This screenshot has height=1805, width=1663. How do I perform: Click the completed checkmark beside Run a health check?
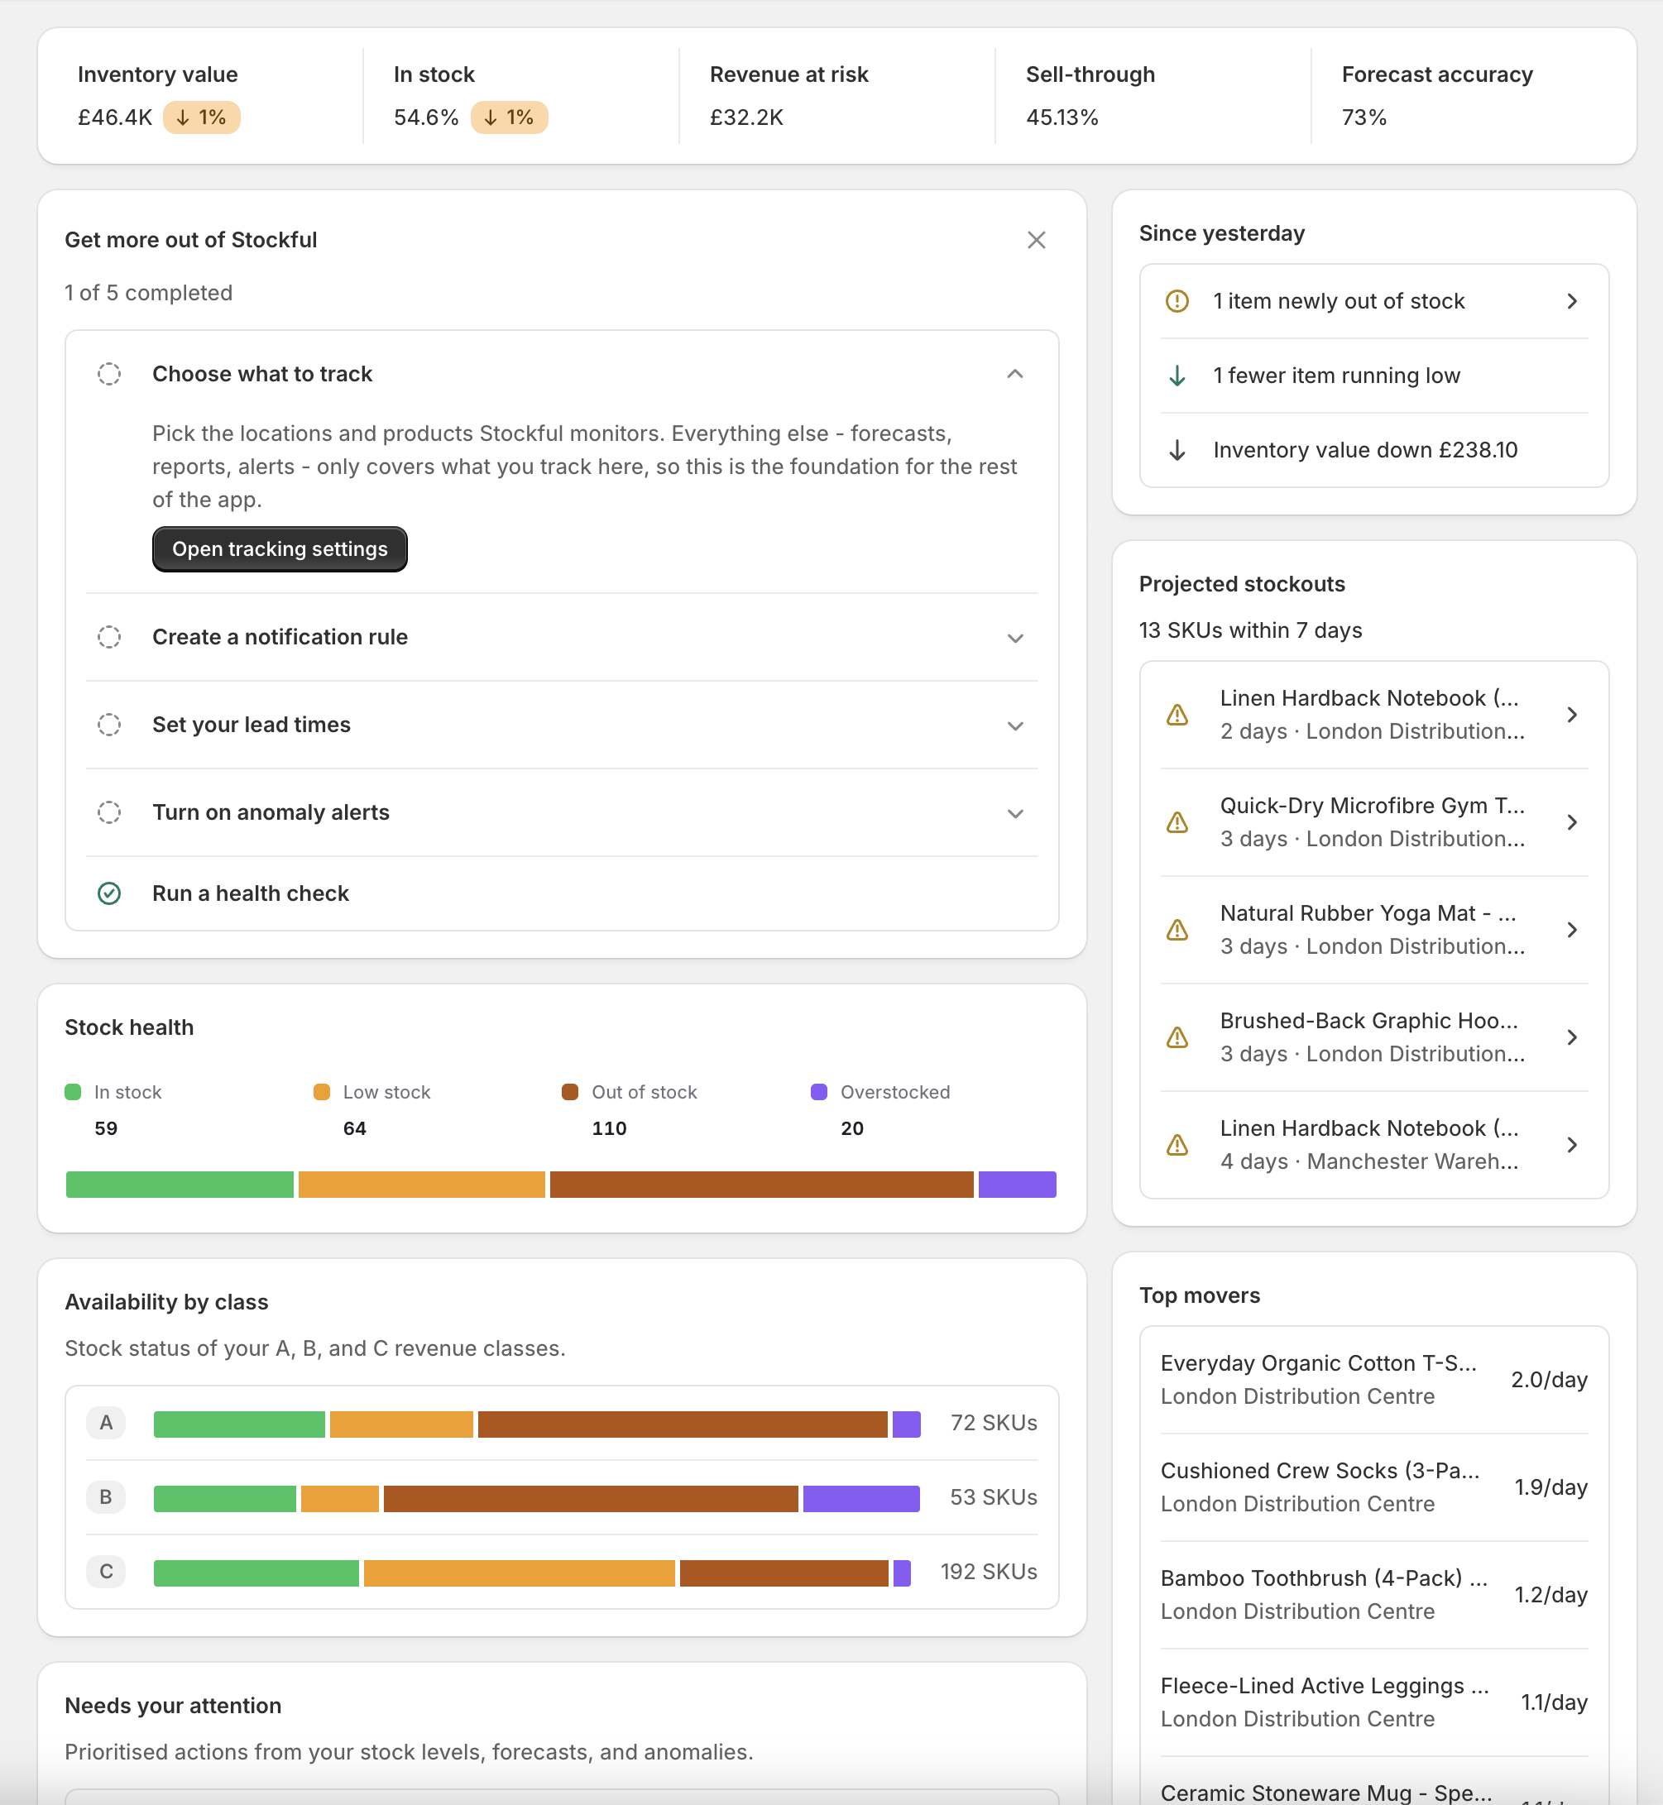(x=109, y=893)
